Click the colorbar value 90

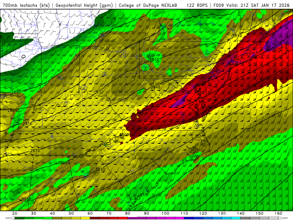tap(146, 213)
